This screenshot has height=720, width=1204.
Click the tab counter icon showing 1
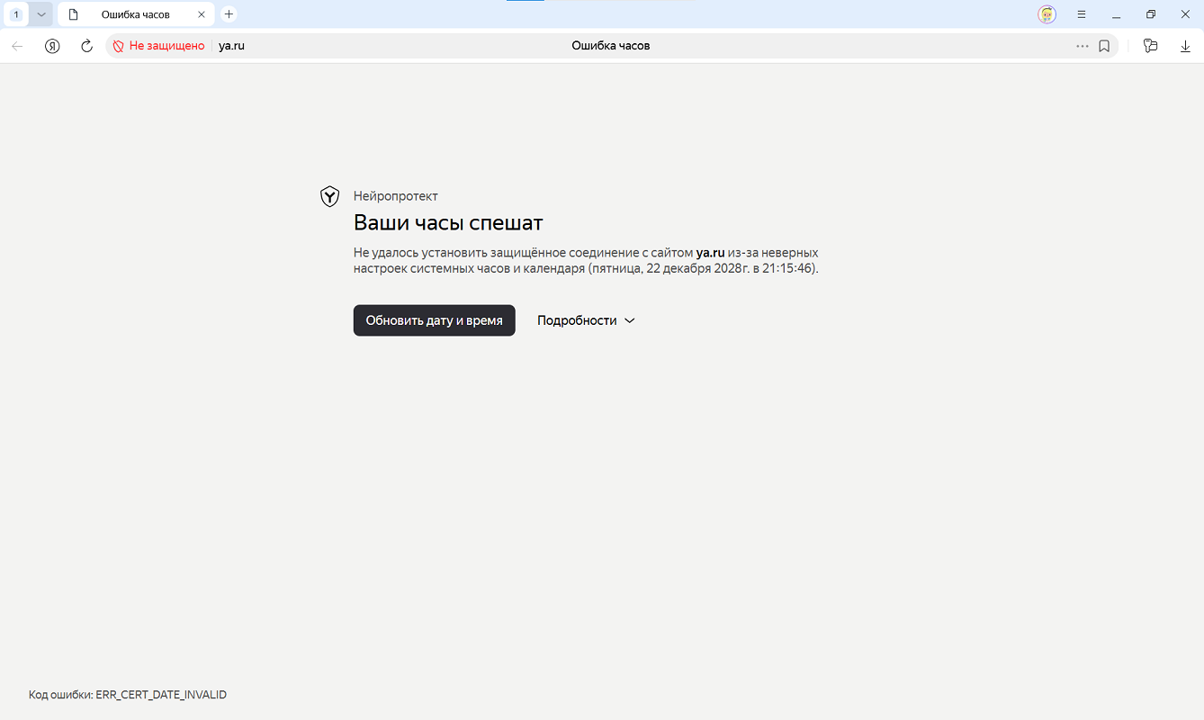point(16,14)
